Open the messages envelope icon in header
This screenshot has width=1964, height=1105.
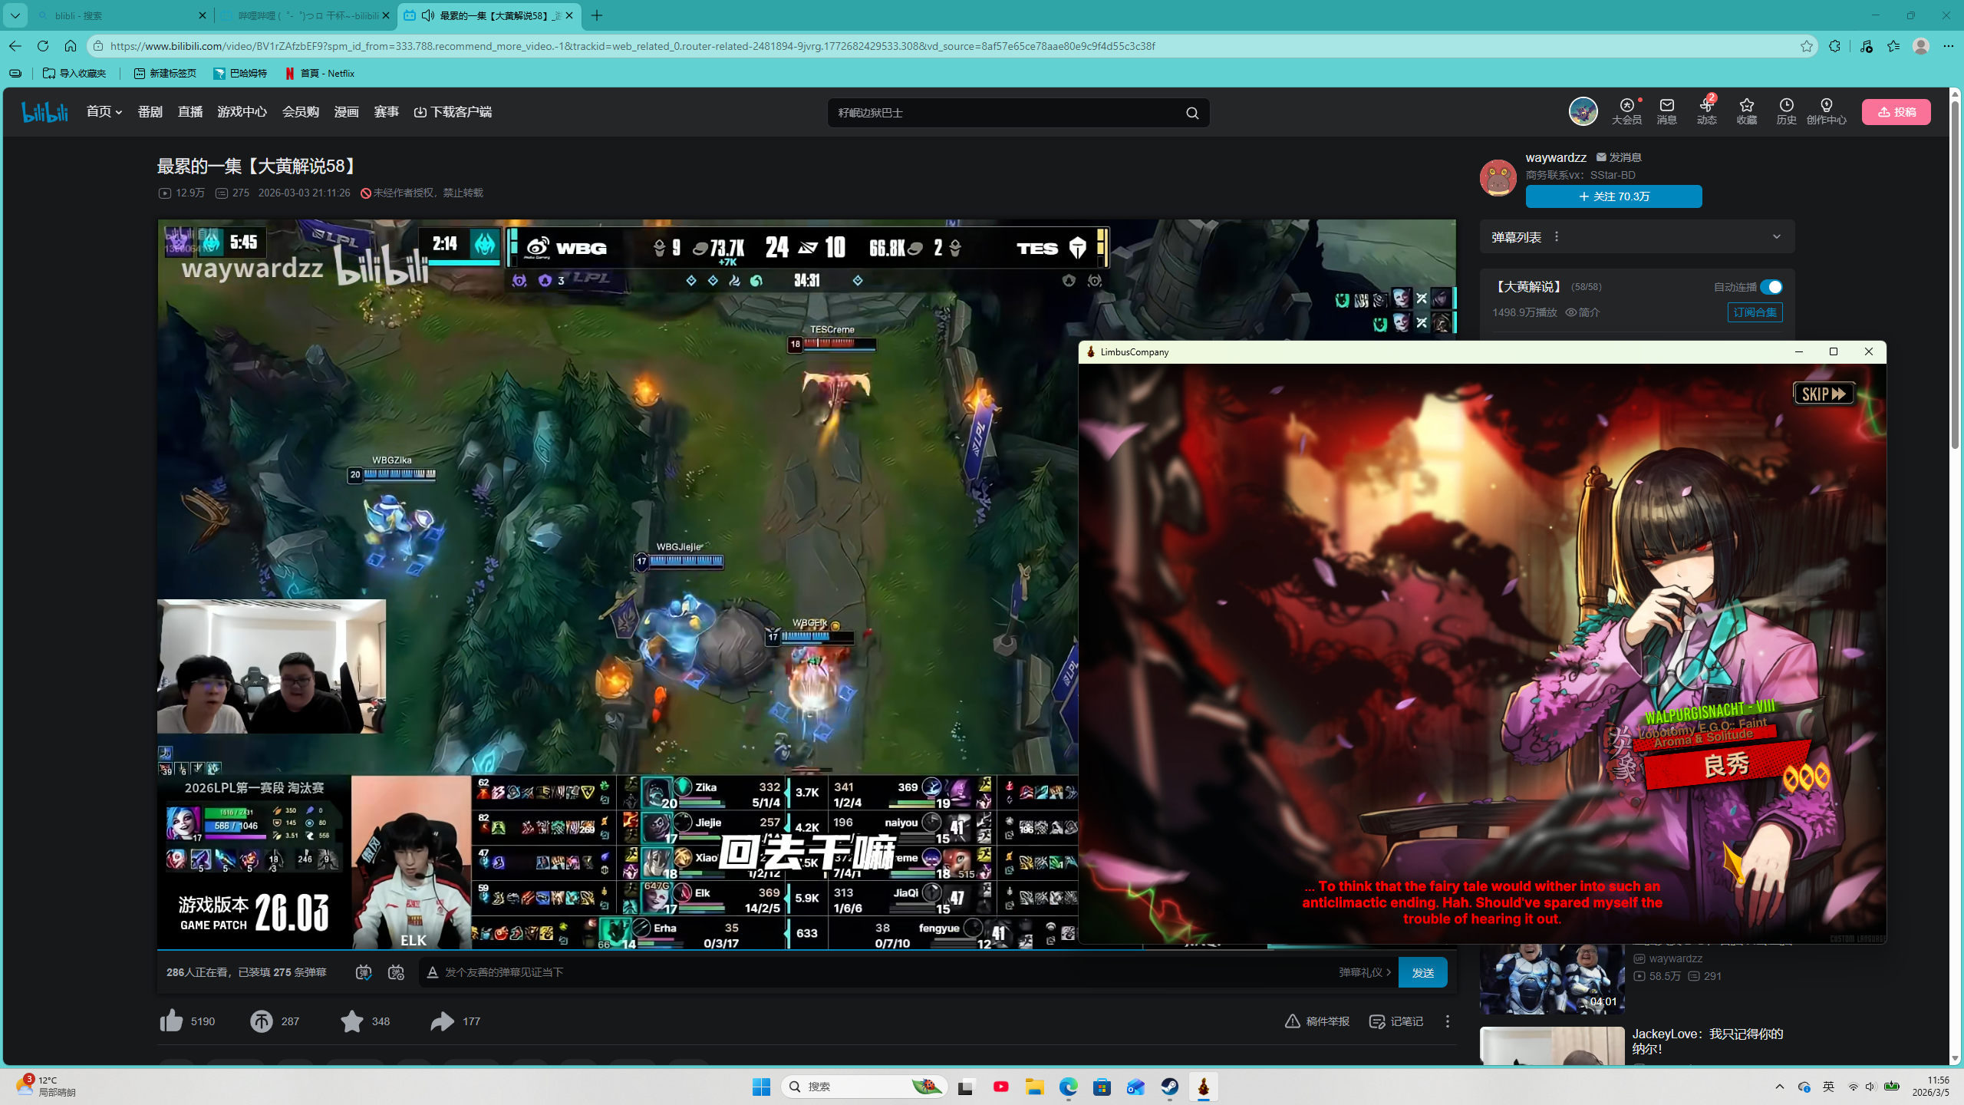(x=1666, y=106)
